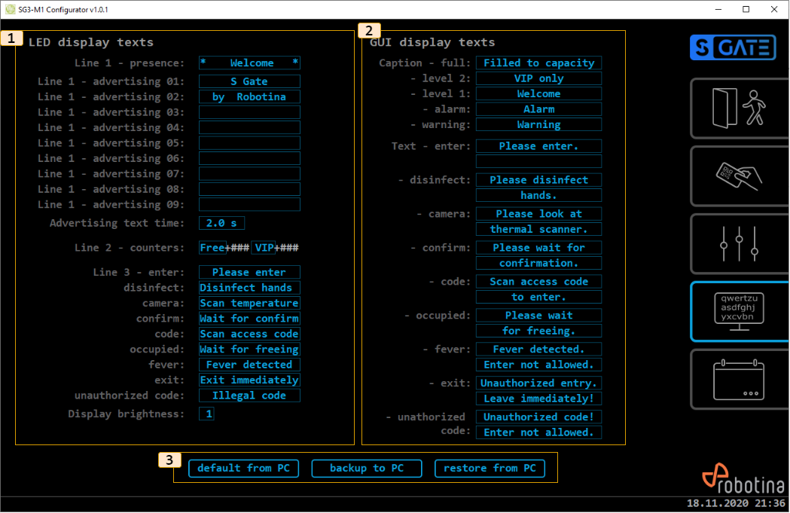Select the keyboard display texts page
This screenshot has width=790, height=513.
click(739, 312)
